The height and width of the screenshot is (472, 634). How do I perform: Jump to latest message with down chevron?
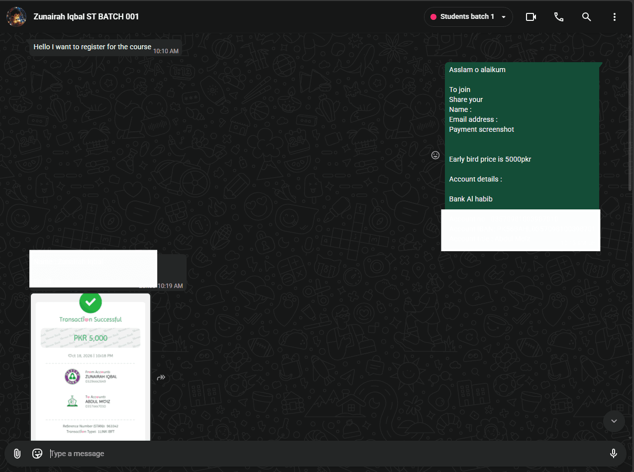coord(614,421)
